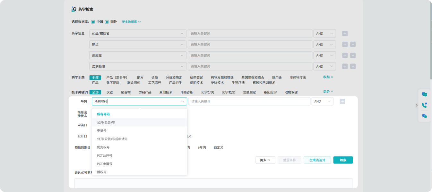432x192 pixels.
Task: Add a row after 药品/物质名 with plus
Action: (x=345, y=33)
